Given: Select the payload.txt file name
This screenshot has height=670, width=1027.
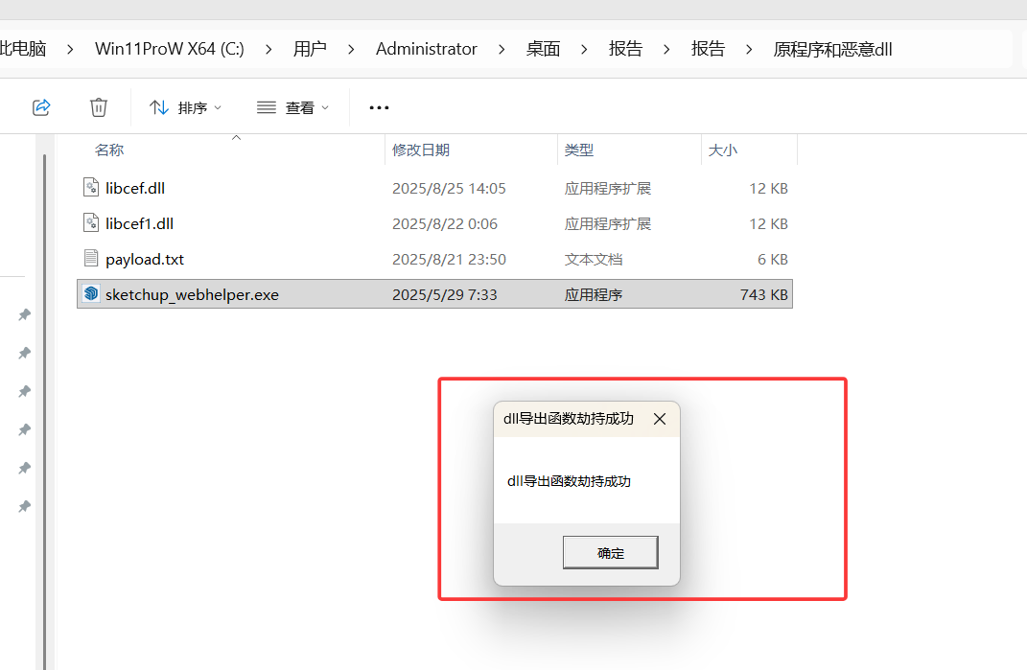Looking at the screenshot, I should pos(145,260).
